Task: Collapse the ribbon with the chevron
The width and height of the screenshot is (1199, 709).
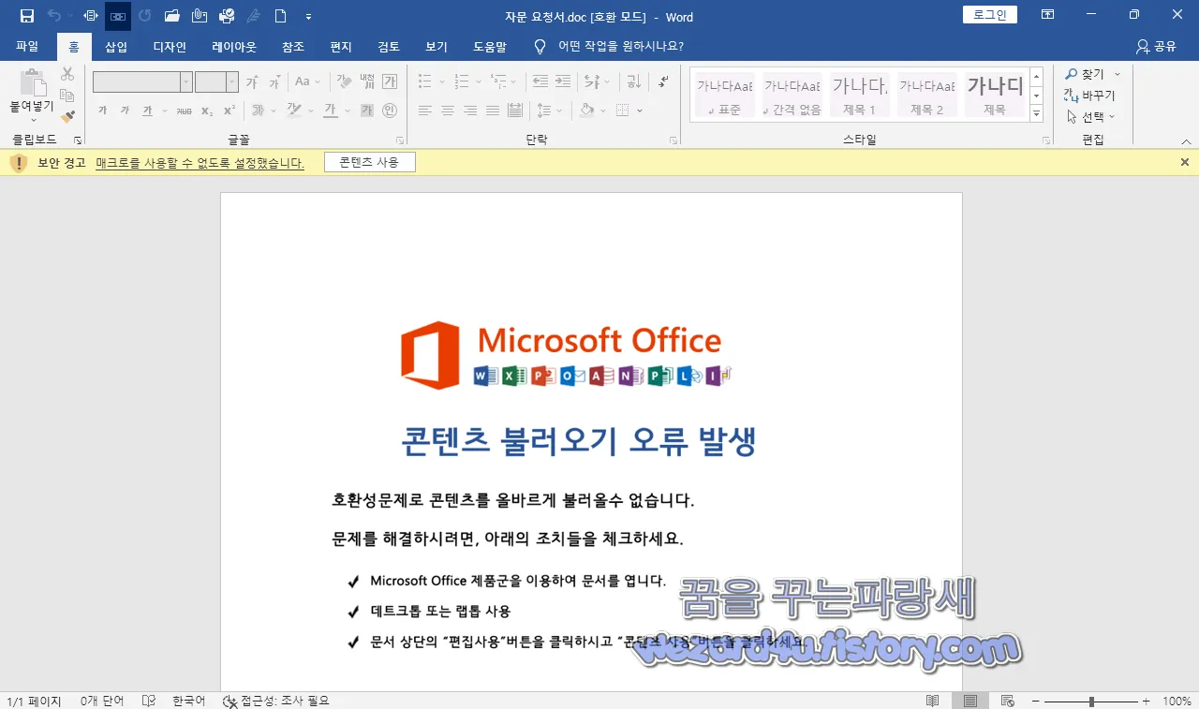Action: (1185, 140)
